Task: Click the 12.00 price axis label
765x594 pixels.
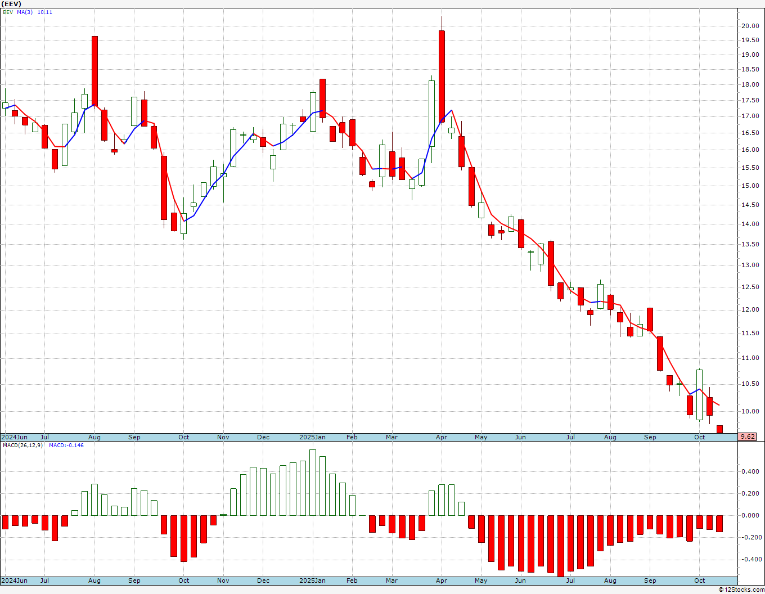Action: [x=750, y=309]
